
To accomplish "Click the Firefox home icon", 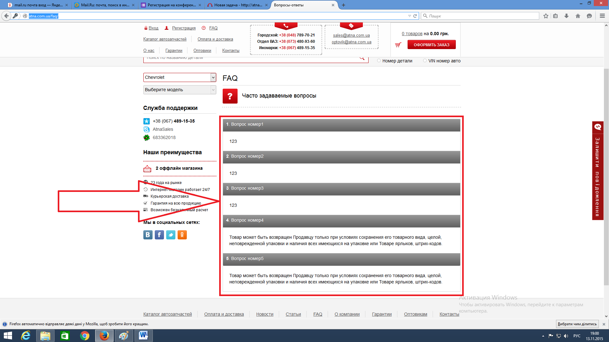I will pyautogui.click(x=578, y=16).
